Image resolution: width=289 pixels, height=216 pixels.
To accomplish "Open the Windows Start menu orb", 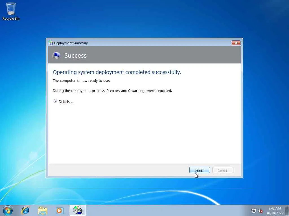I will [8, 210].
